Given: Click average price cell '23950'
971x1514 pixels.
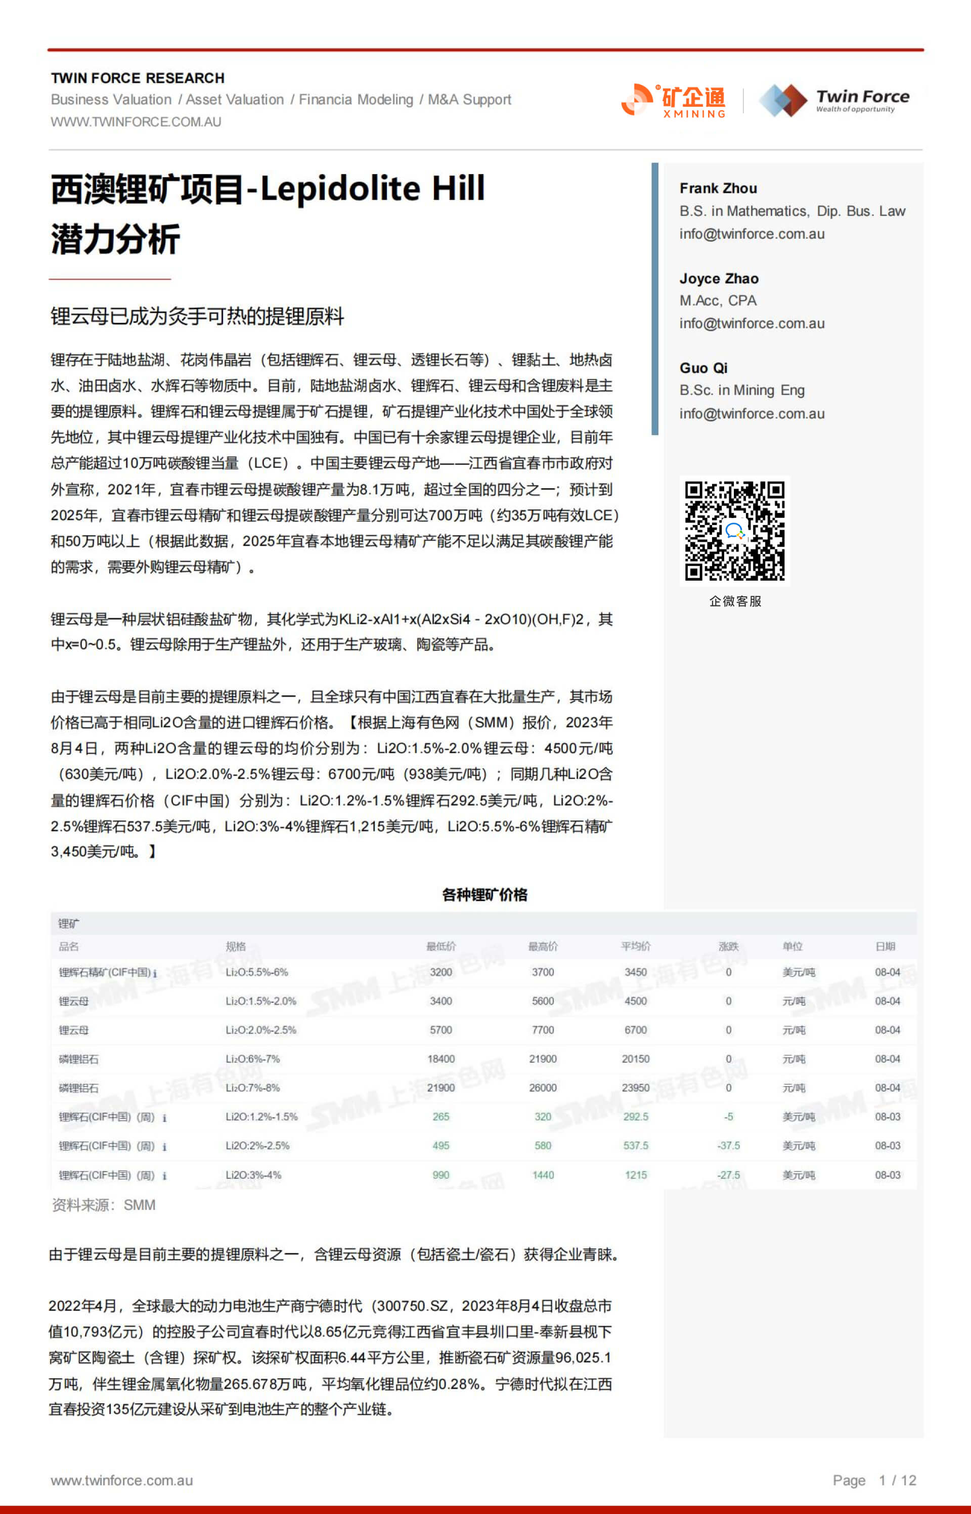Looking at the screenshot, I should (636, 1089).
